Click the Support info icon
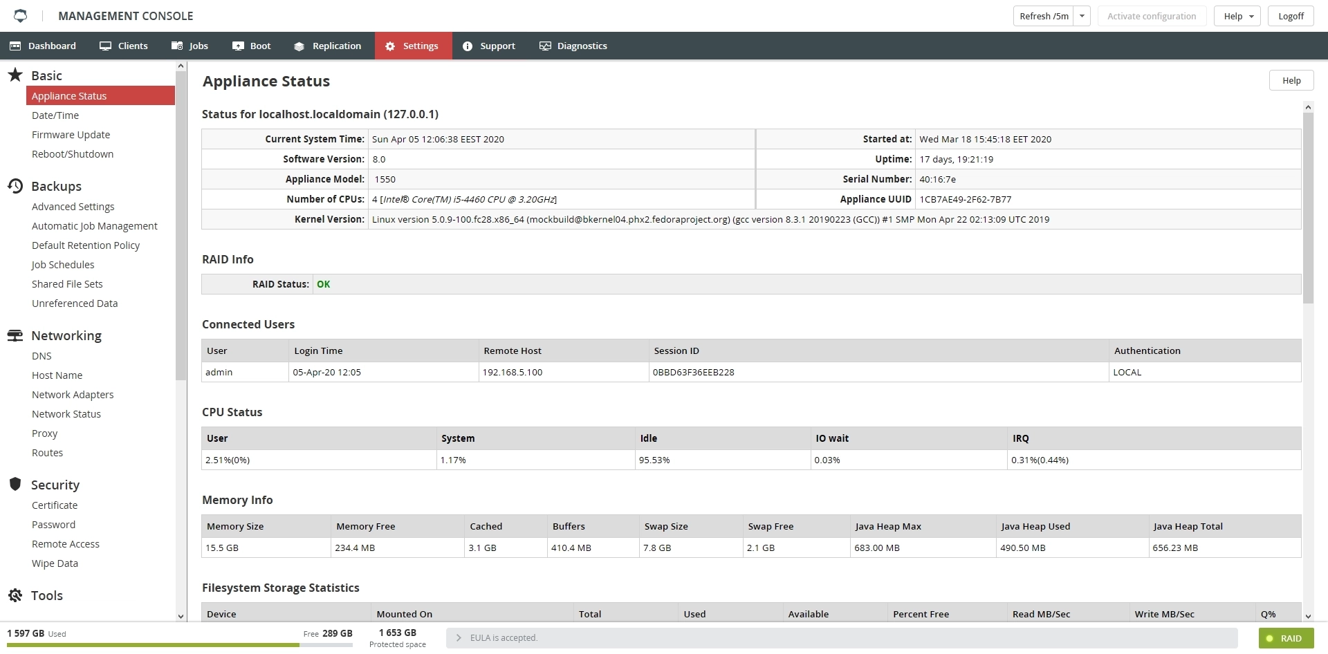This screenshot has height=654, width=1328. [468, 46]
